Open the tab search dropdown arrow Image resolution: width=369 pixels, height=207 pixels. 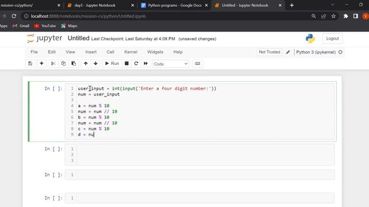[333, 5]
